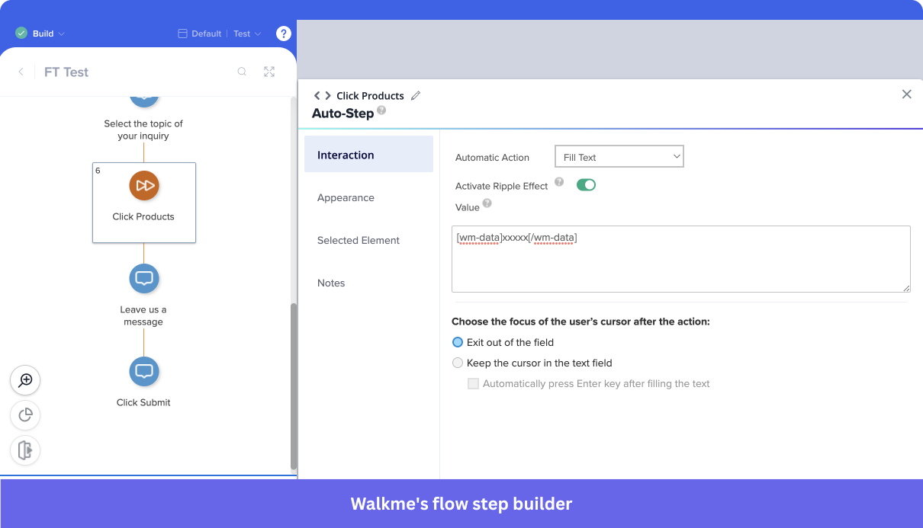This screenshot has height=528, width=923.
Task: Open the Notes tab
Action: tap(331, 283)
